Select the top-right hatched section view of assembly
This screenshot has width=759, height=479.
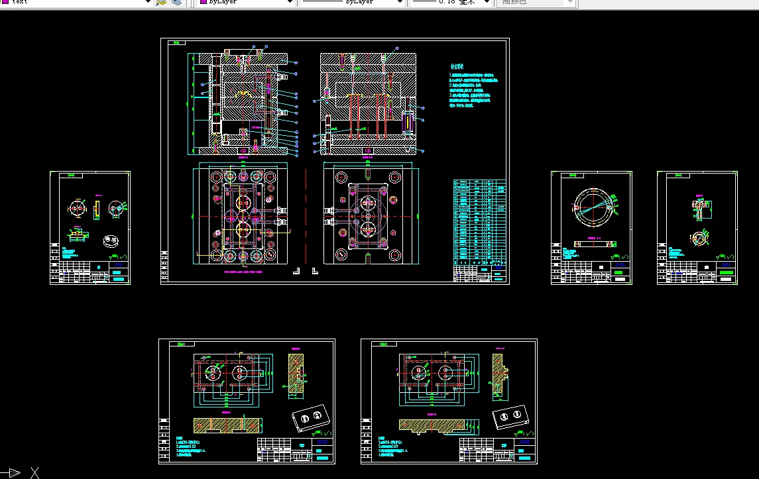point(369,103)
